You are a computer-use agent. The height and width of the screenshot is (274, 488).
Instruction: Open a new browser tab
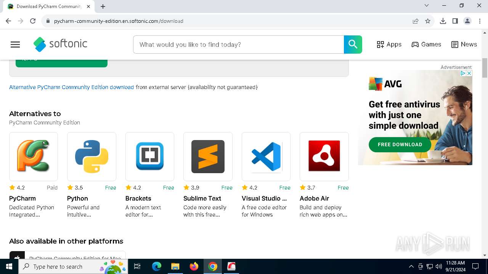(103, 6)
